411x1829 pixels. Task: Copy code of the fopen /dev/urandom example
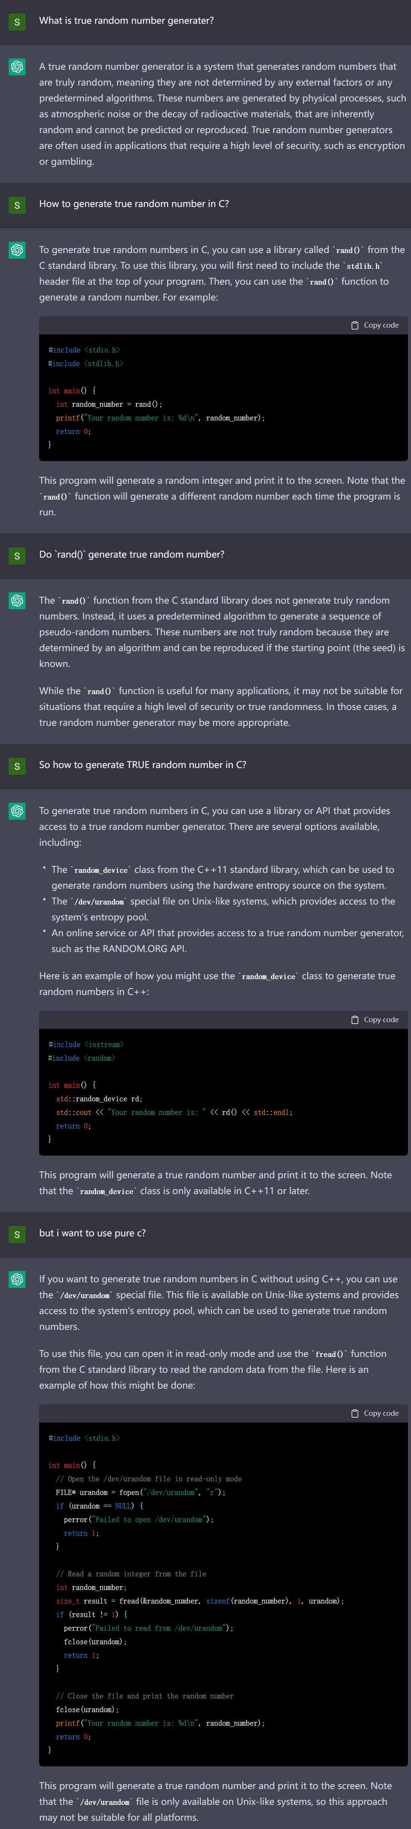[x=375, y=1413]
